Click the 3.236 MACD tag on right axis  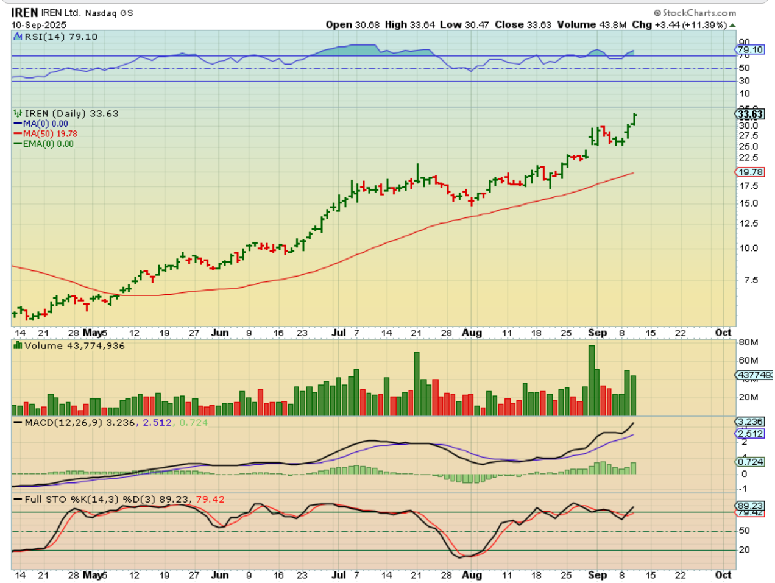coord(749,422)
